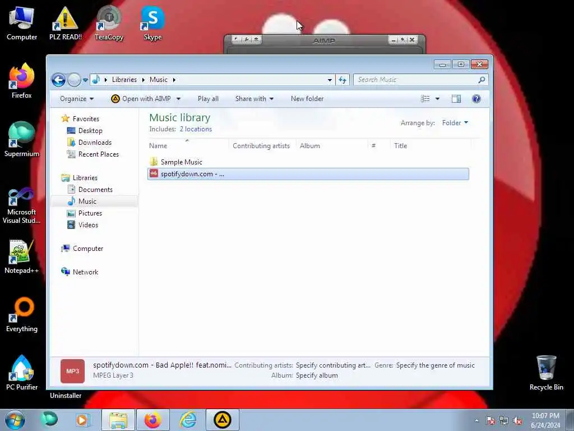Viewport: 574px width, 431px height.
Task: Open the Recycle Bin on the desktop
Action: coord(546,373)
